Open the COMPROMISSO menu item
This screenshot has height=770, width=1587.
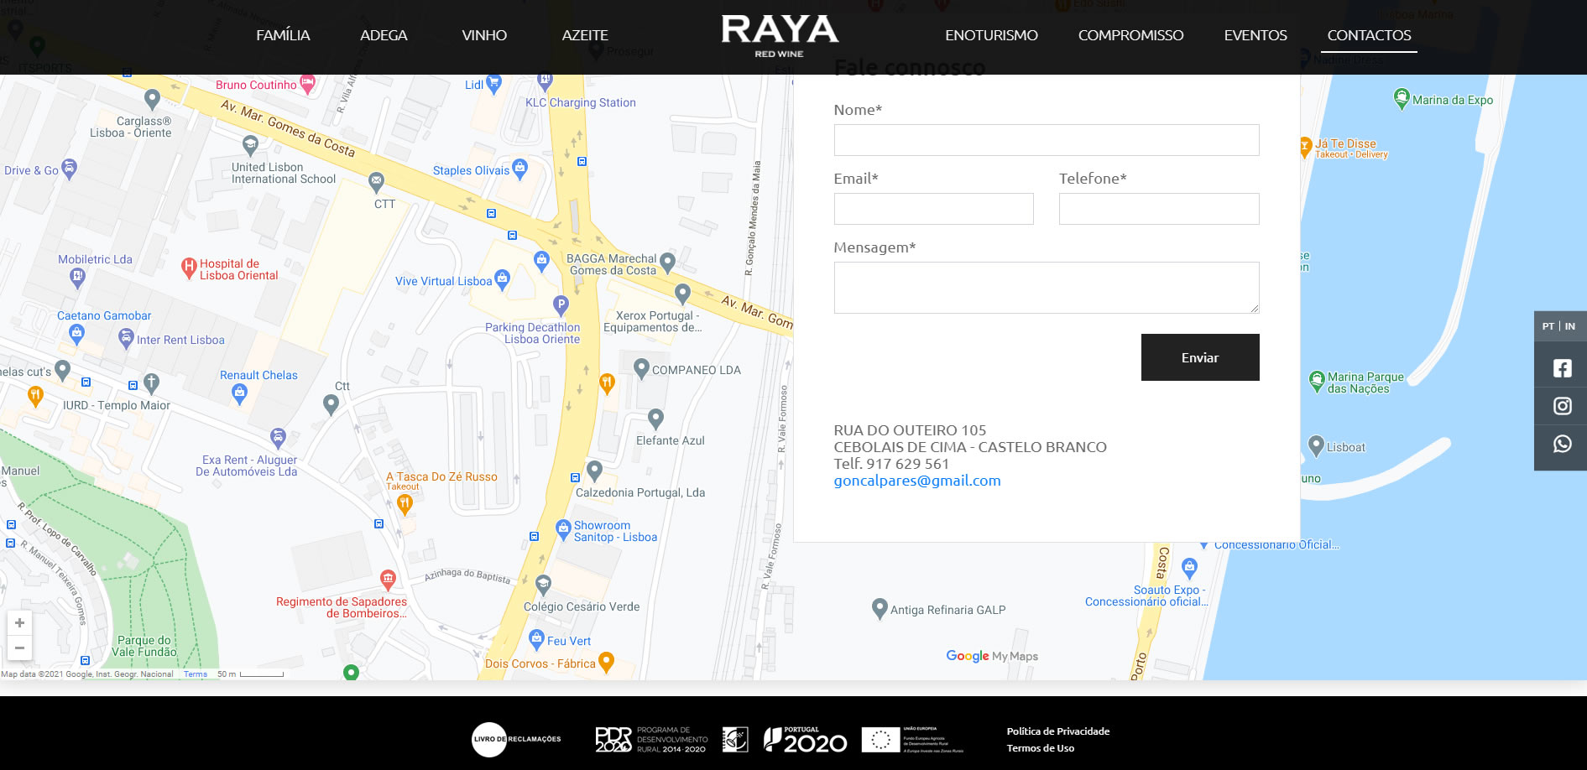point(1130,35)
